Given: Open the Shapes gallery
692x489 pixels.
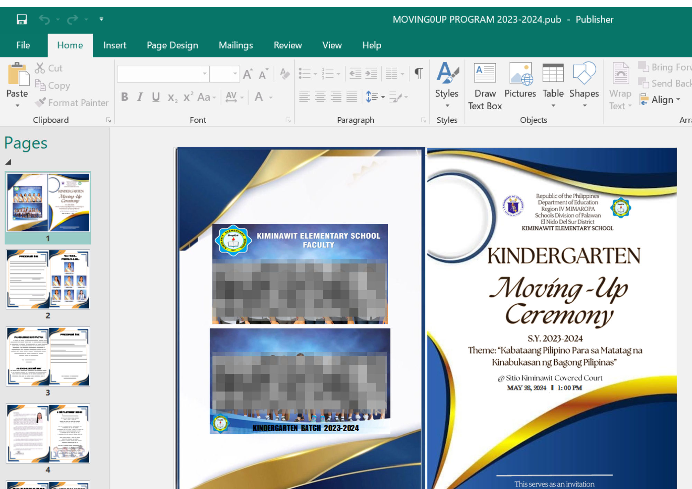Looking at the screenshot, I should pyautogui.click(x=584, y=85).
